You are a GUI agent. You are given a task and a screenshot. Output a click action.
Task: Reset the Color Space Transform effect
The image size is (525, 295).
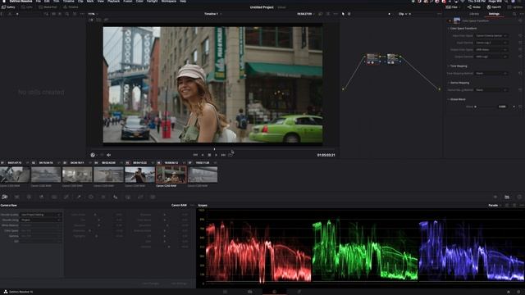click(x=520, y=20)
